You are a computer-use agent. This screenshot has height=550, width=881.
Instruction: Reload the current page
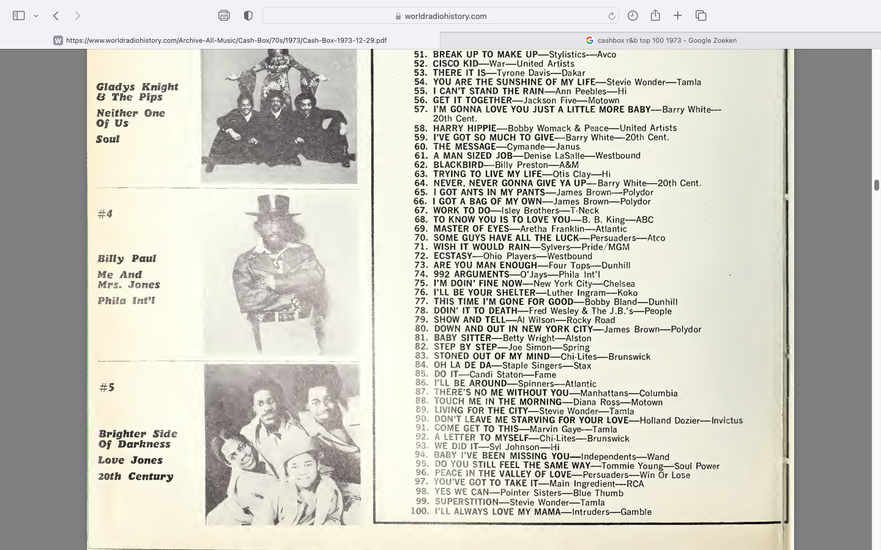pos(611,16)
